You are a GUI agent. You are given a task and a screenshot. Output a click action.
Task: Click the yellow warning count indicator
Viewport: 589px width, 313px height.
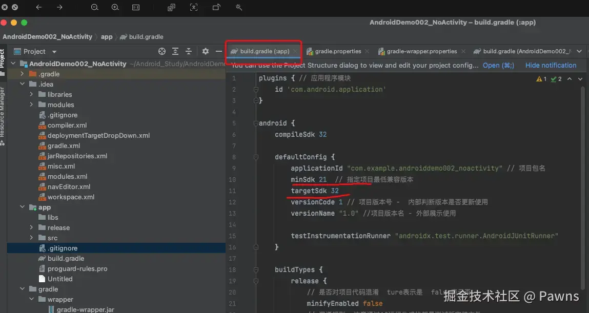click(x=541, y=79)
